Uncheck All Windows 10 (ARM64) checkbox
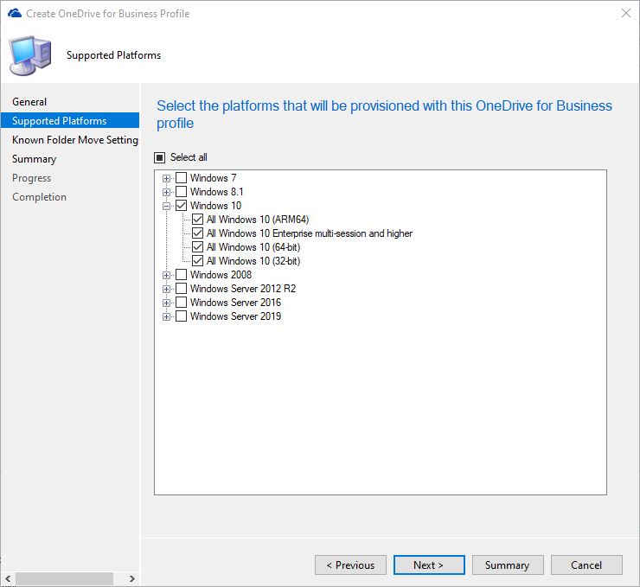Image resolution: width=640 pixels, height=587 pixels. point(197,220)
